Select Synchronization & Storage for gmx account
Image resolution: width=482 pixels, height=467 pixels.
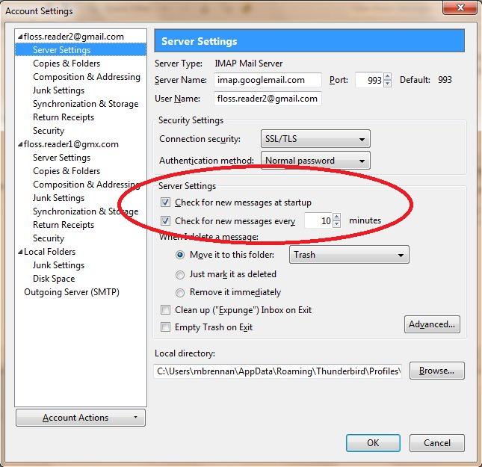tap(85, 211)
